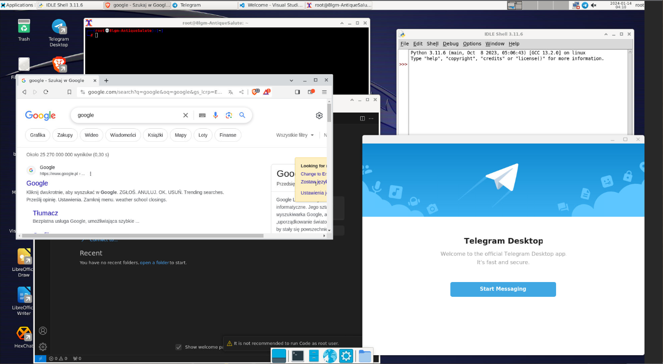Open the Applications menu in top panel

(17, 5)
